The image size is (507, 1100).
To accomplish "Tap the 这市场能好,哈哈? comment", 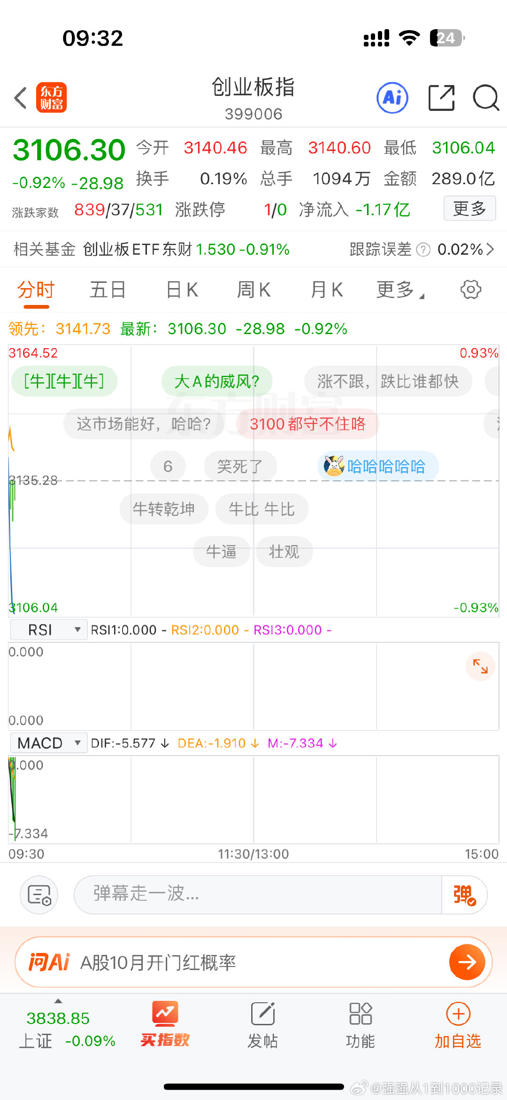I will tap(144, 424).
